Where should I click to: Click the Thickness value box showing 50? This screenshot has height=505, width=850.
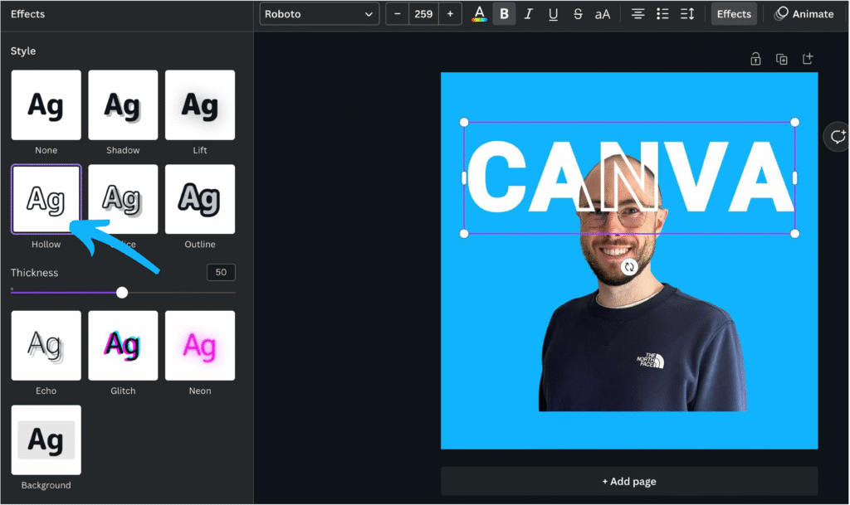coord(221,272)
